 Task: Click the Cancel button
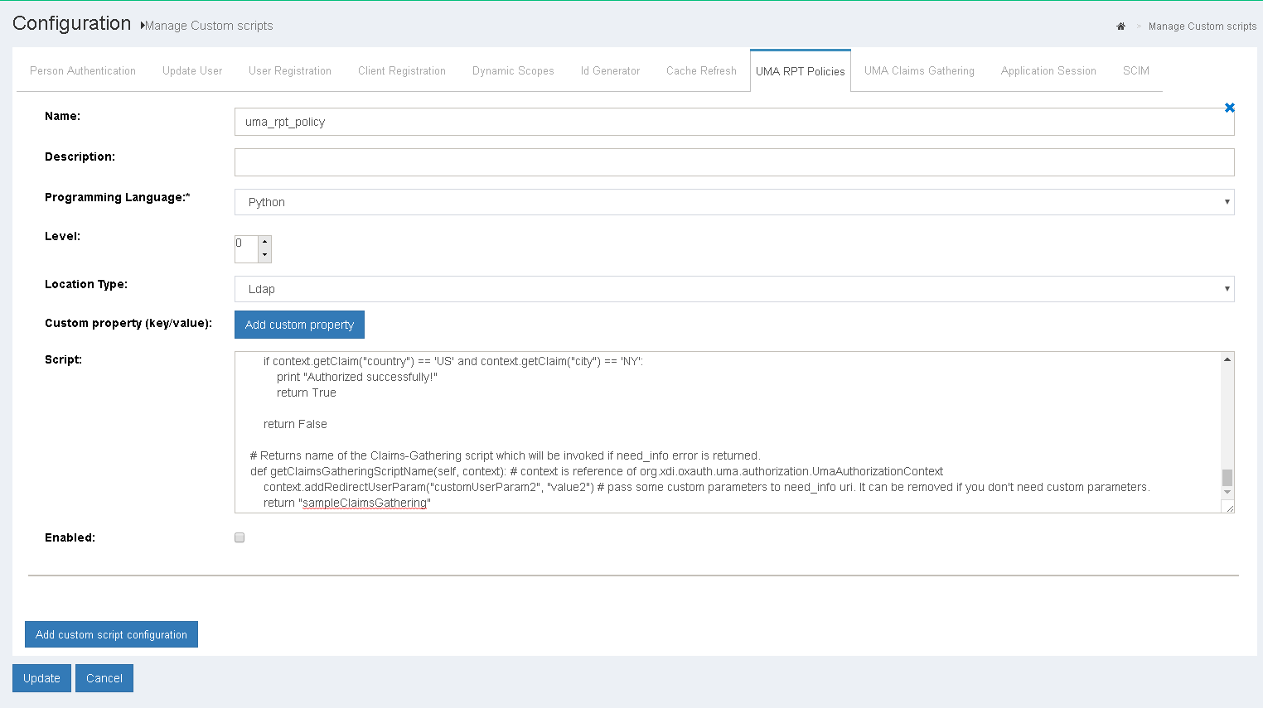[104, 677]
